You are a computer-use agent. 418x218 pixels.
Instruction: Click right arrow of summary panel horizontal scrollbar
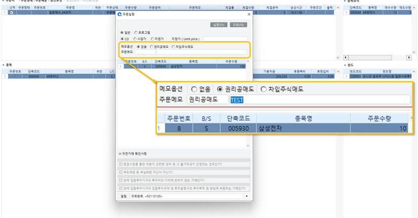[x=409, y=58]
